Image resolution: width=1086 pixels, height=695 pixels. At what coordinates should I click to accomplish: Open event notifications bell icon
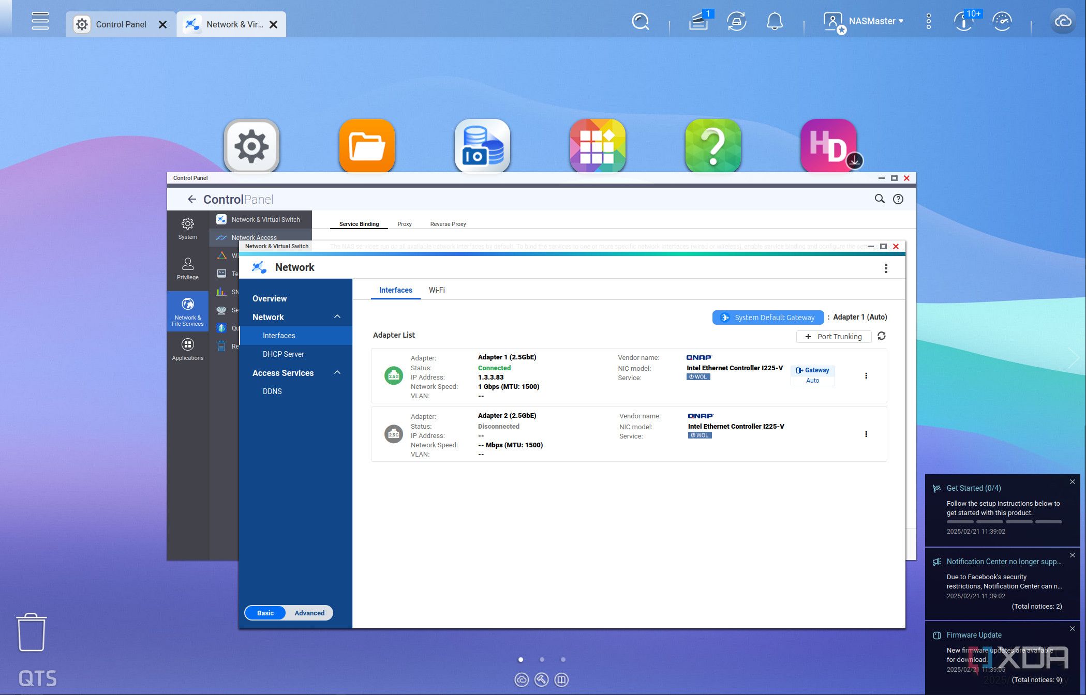(775, 22)
